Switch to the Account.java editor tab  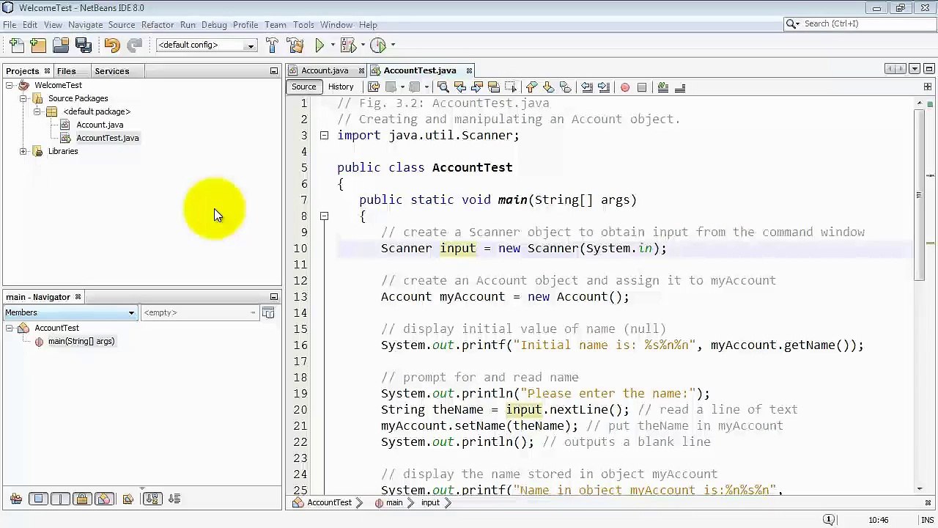[x=325, y=70]
